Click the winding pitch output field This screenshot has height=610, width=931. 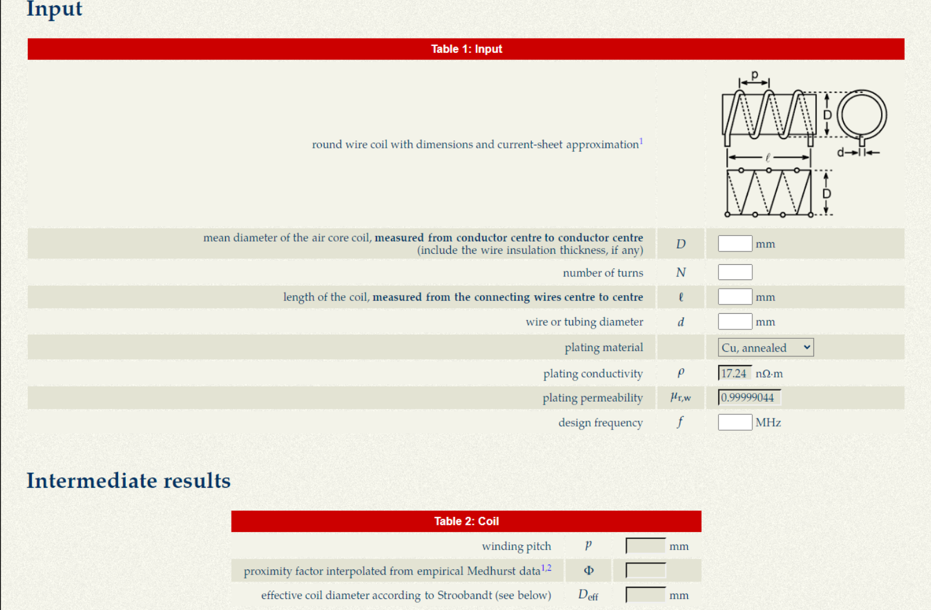pos(645,546)
